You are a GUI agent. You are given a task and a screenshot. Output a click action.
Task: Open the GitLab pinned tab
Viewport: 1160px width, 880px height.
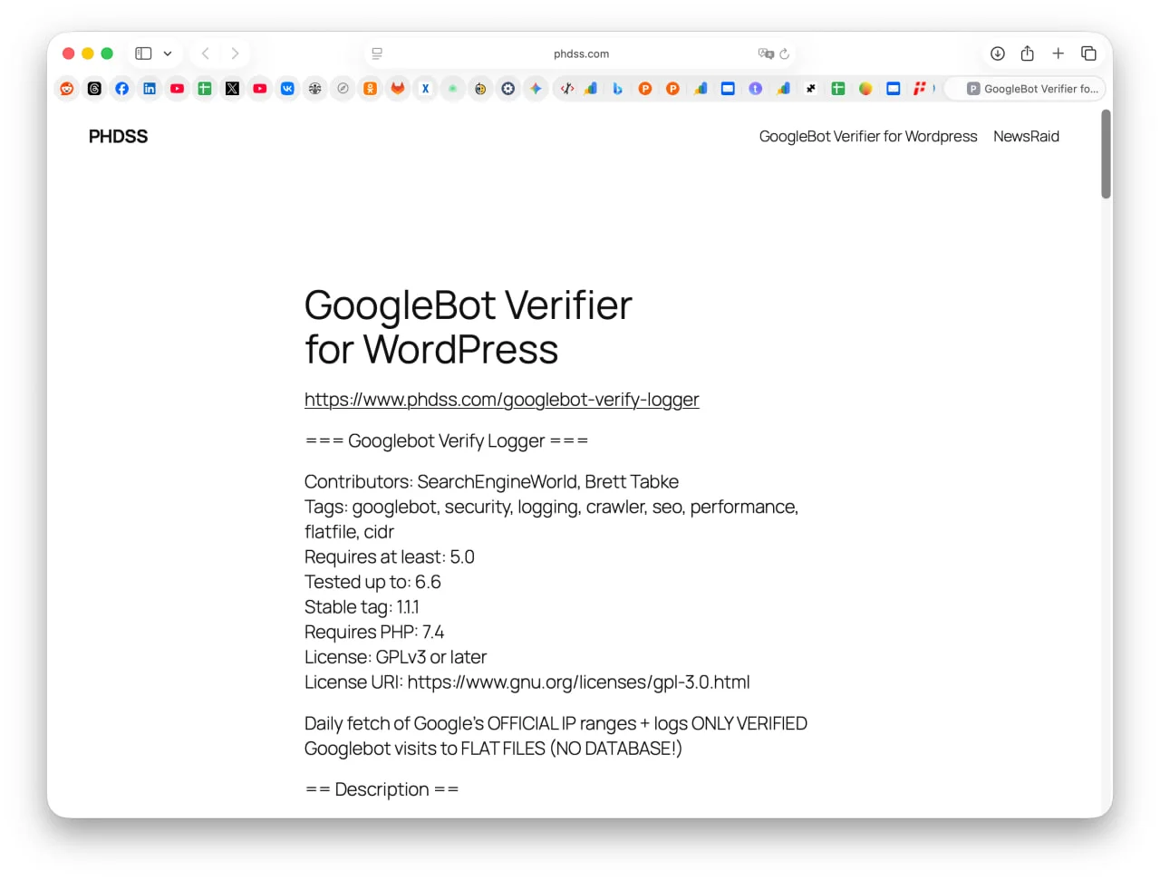[398, 89]
